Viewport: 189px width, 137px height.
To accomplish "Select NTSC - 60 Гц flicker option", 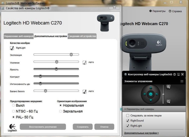I will 13,111.
